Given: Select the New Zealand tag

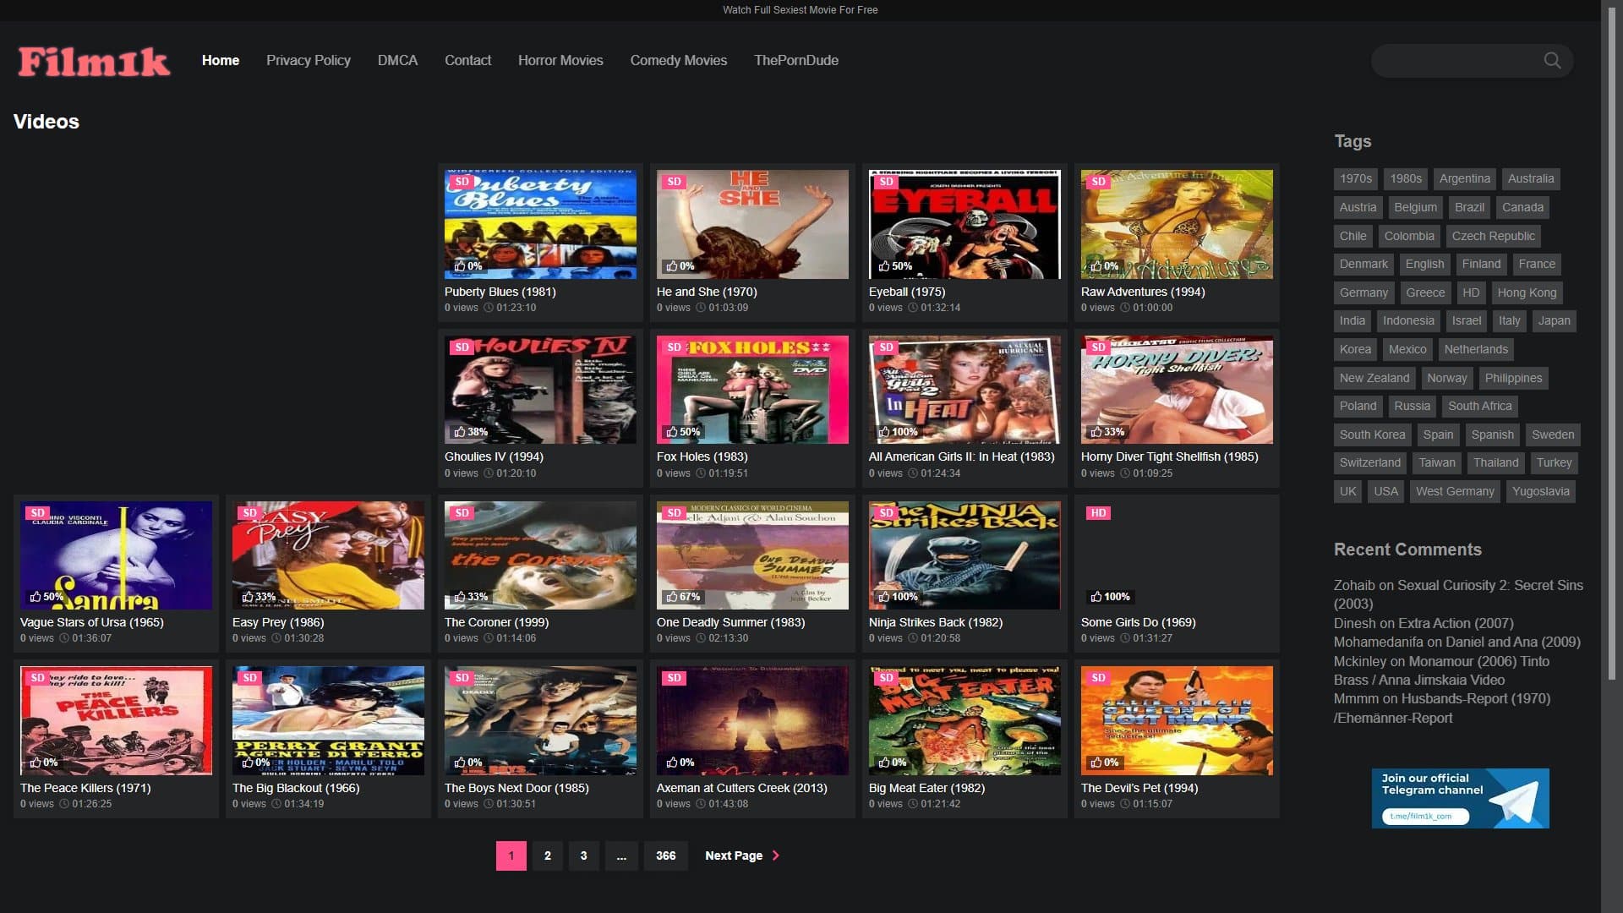Looking at the screenshot, I should coord(1374,378).
